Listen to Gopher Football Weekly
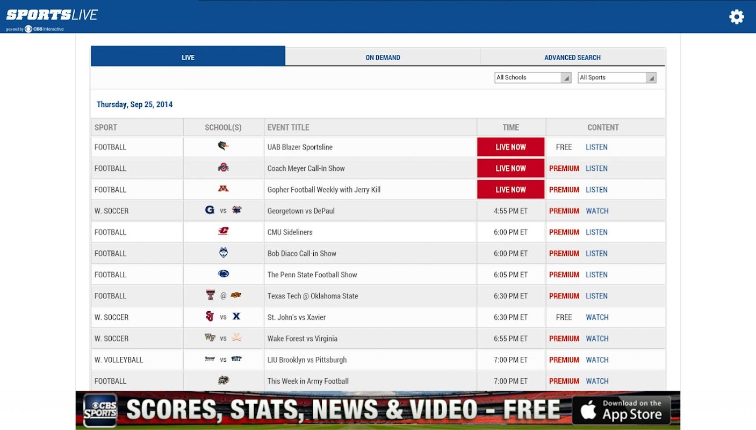Image resolution: width=756 pixels, height=430 pixels. (596, 190)
